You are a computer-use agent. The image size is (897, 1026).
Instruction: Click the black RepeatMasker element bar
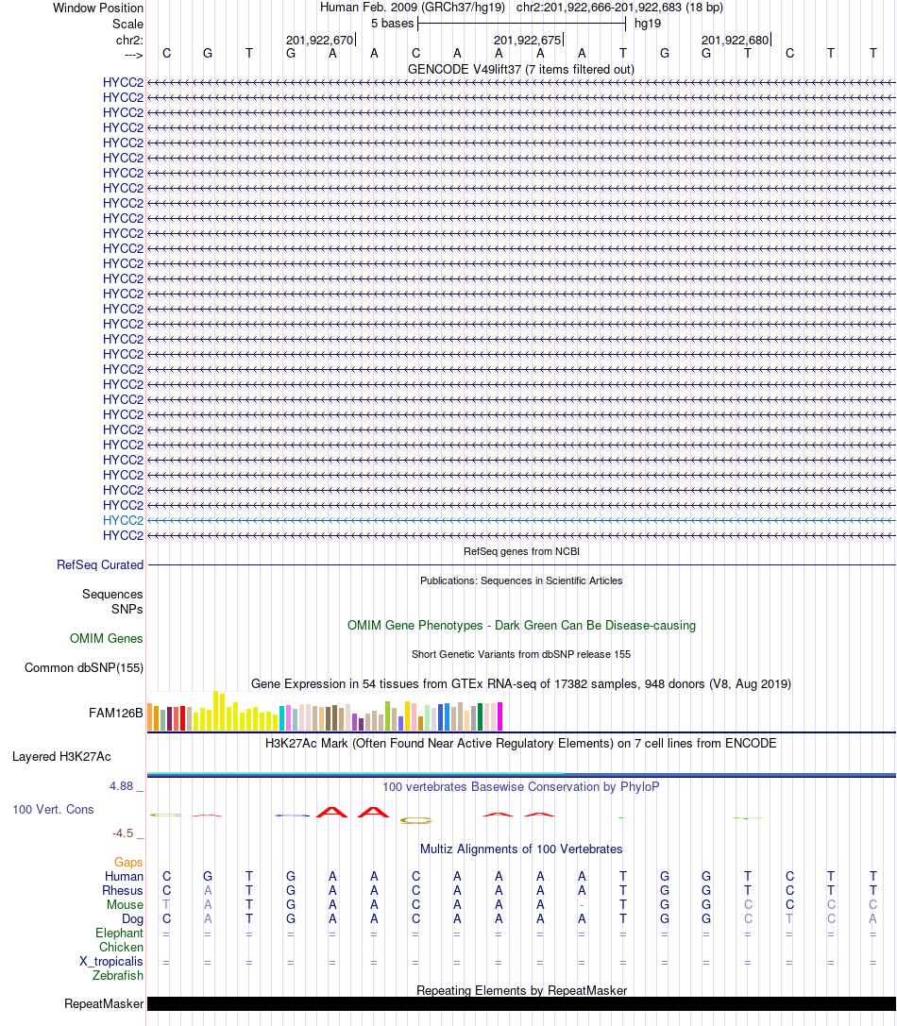pyautogui.click(x=521, y=1003)
